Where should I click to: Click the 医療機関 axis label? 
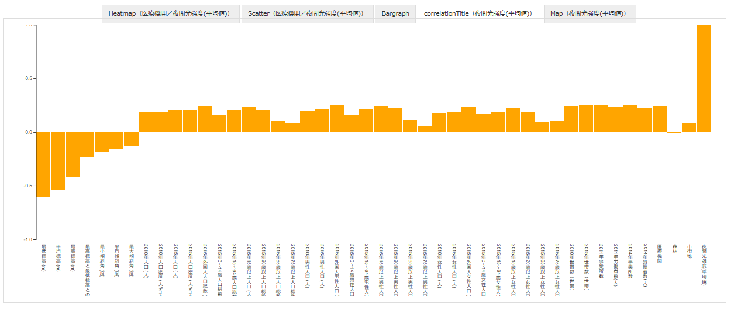(x=660, y=255)
